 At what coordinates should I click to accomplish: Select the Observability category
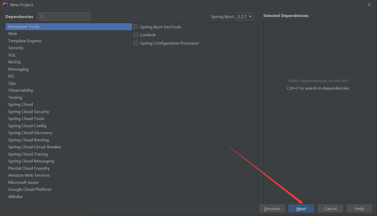(69, 90)
